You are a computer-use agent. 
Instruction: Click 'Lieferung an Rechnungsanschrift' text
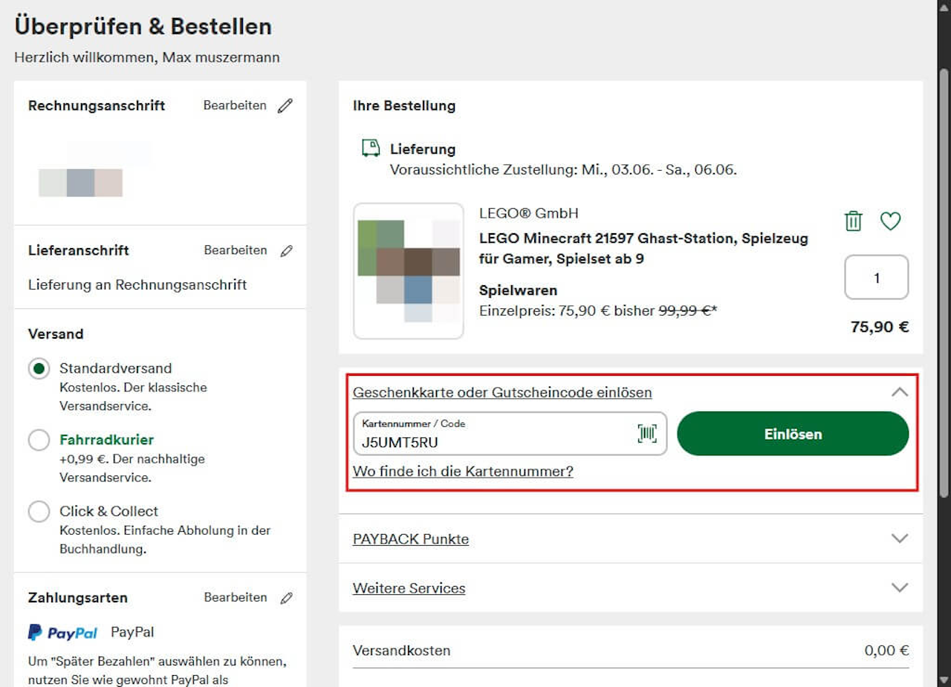[137, 284]
